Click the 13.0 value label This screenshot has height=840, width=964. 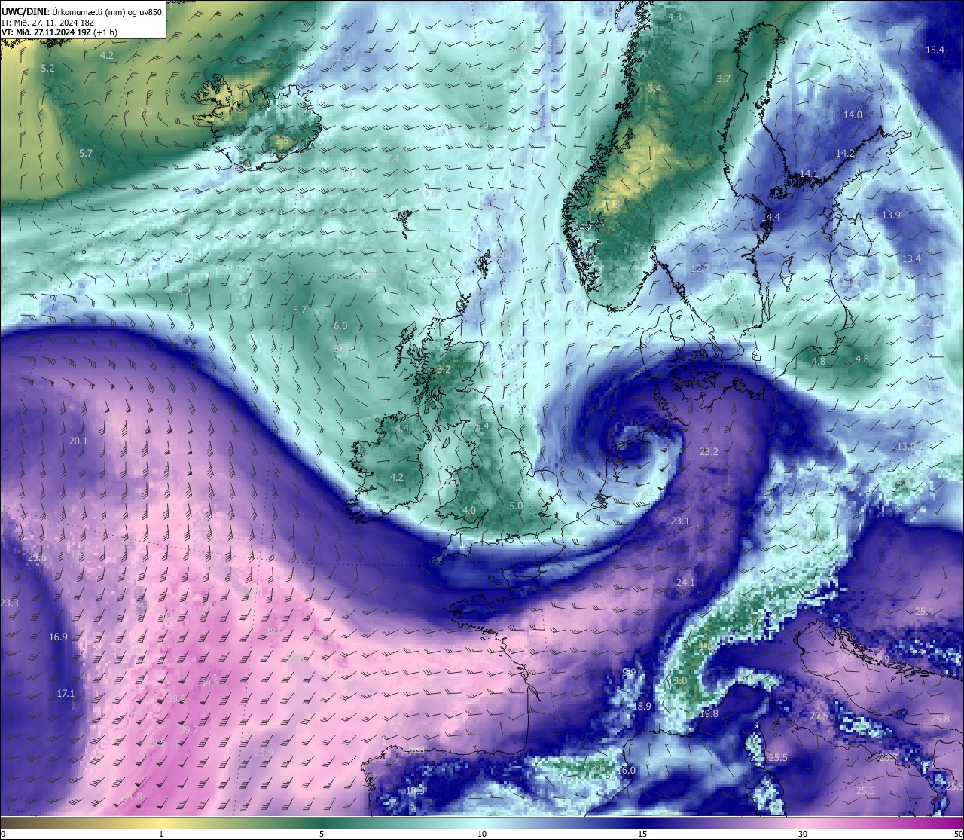click(906, 447)
